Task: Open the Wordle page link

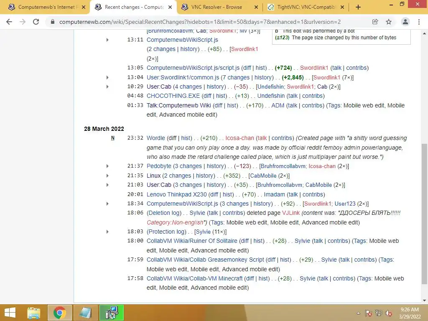Action: 155,138
